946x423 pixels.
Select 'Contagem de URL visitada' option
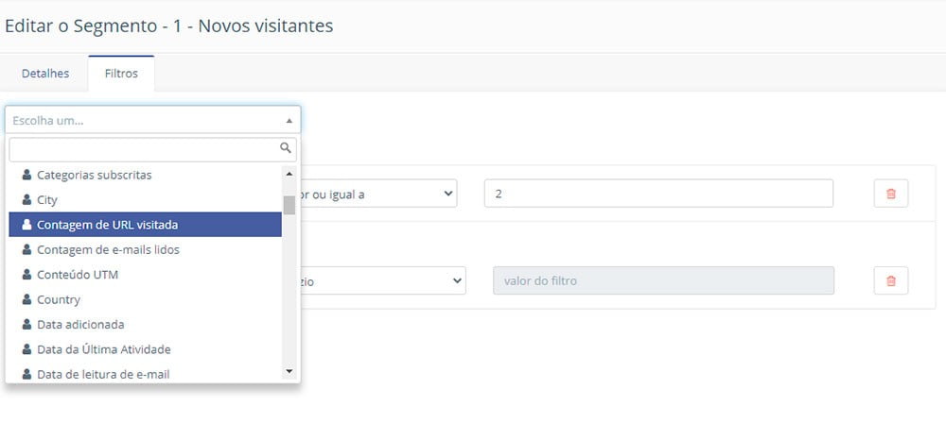(107, 225)
